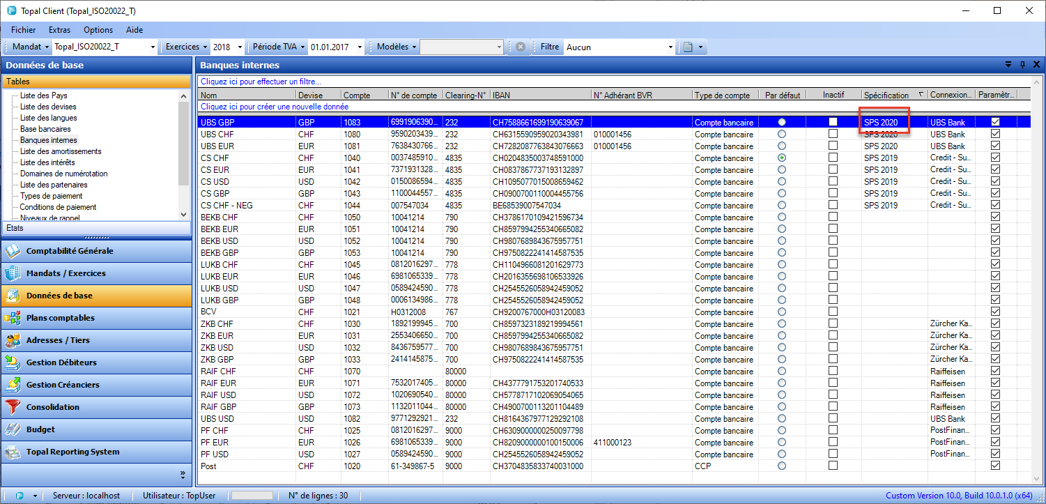The height and width of the screenshot is (504, 1046).
Task: Enable the Inactif checkbox for UBS GBP
Action: tap(833, 122)
